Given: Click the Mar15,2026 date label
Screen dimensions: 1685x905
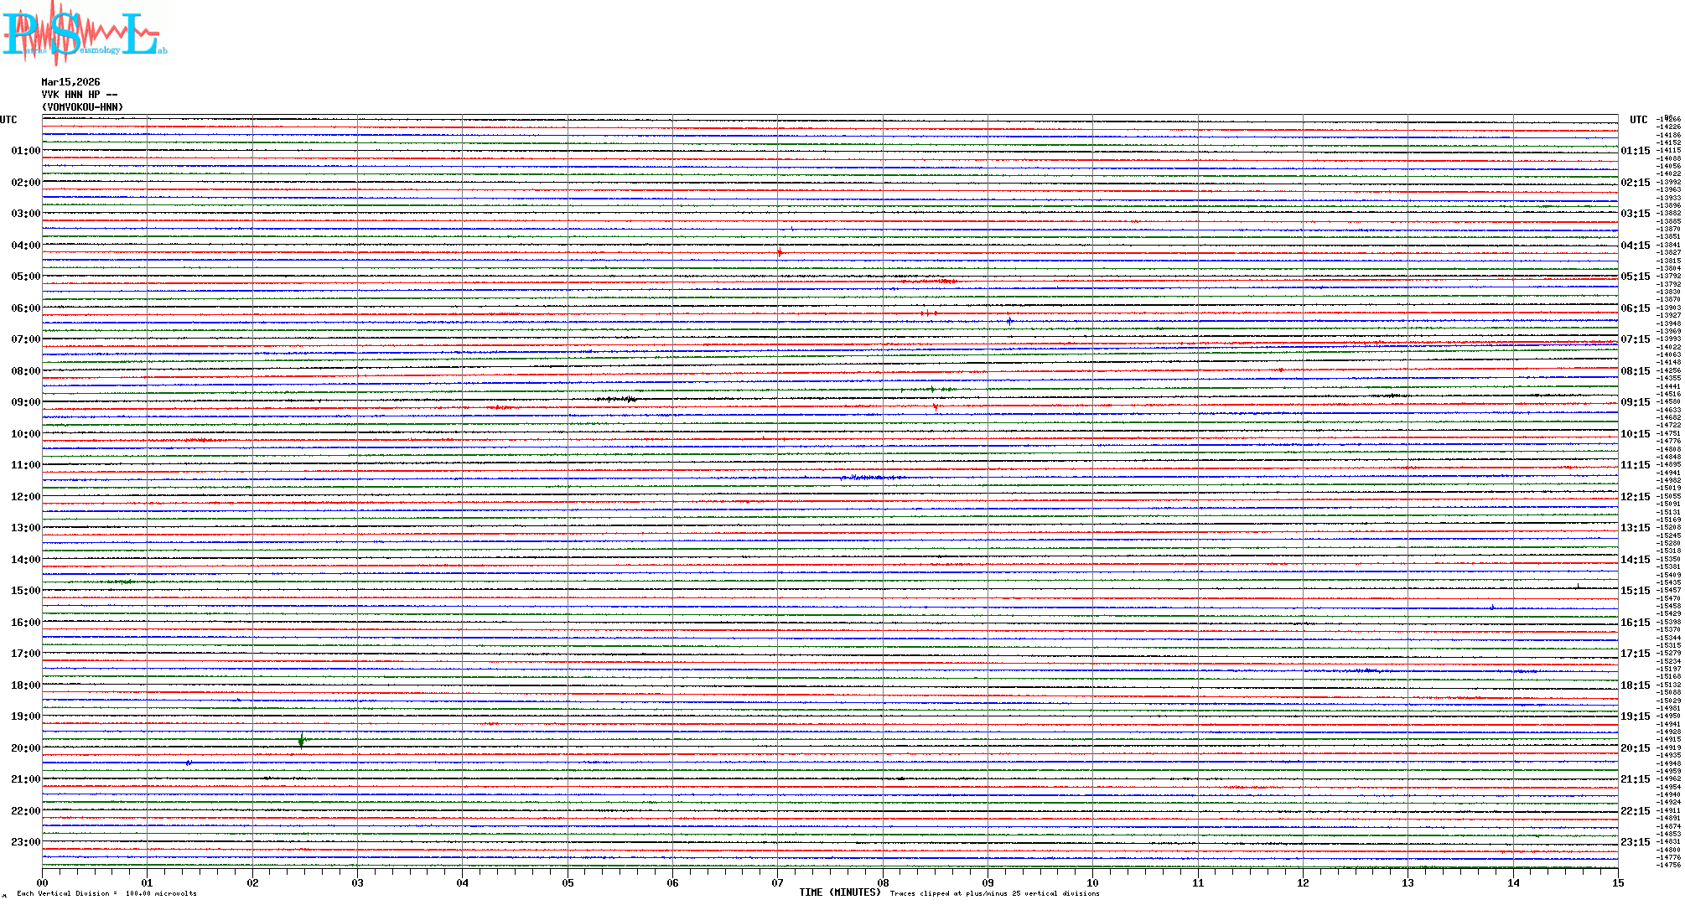Looking at the screenshot, I should tap(70, 82).
